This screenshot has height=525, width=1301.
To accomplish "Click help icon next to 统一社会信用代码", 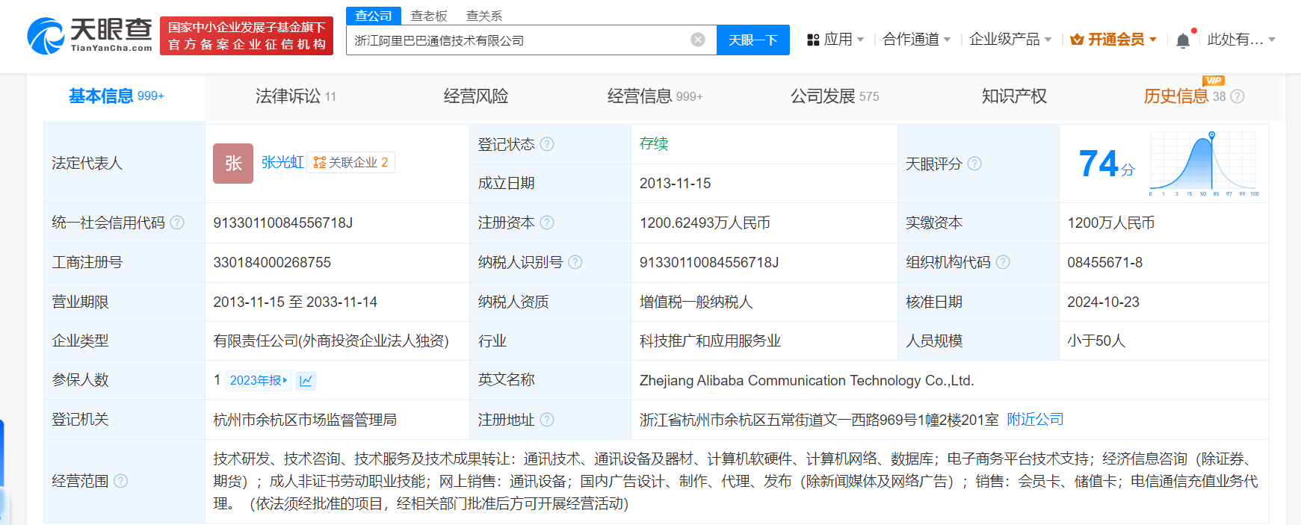I will pos(177,223).
